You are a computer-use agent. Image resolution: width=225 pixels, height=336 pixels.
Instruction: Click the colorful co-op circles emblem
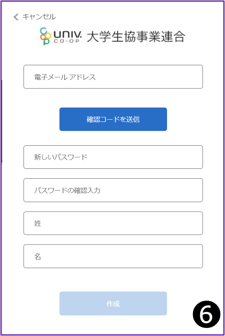[46, 36]
